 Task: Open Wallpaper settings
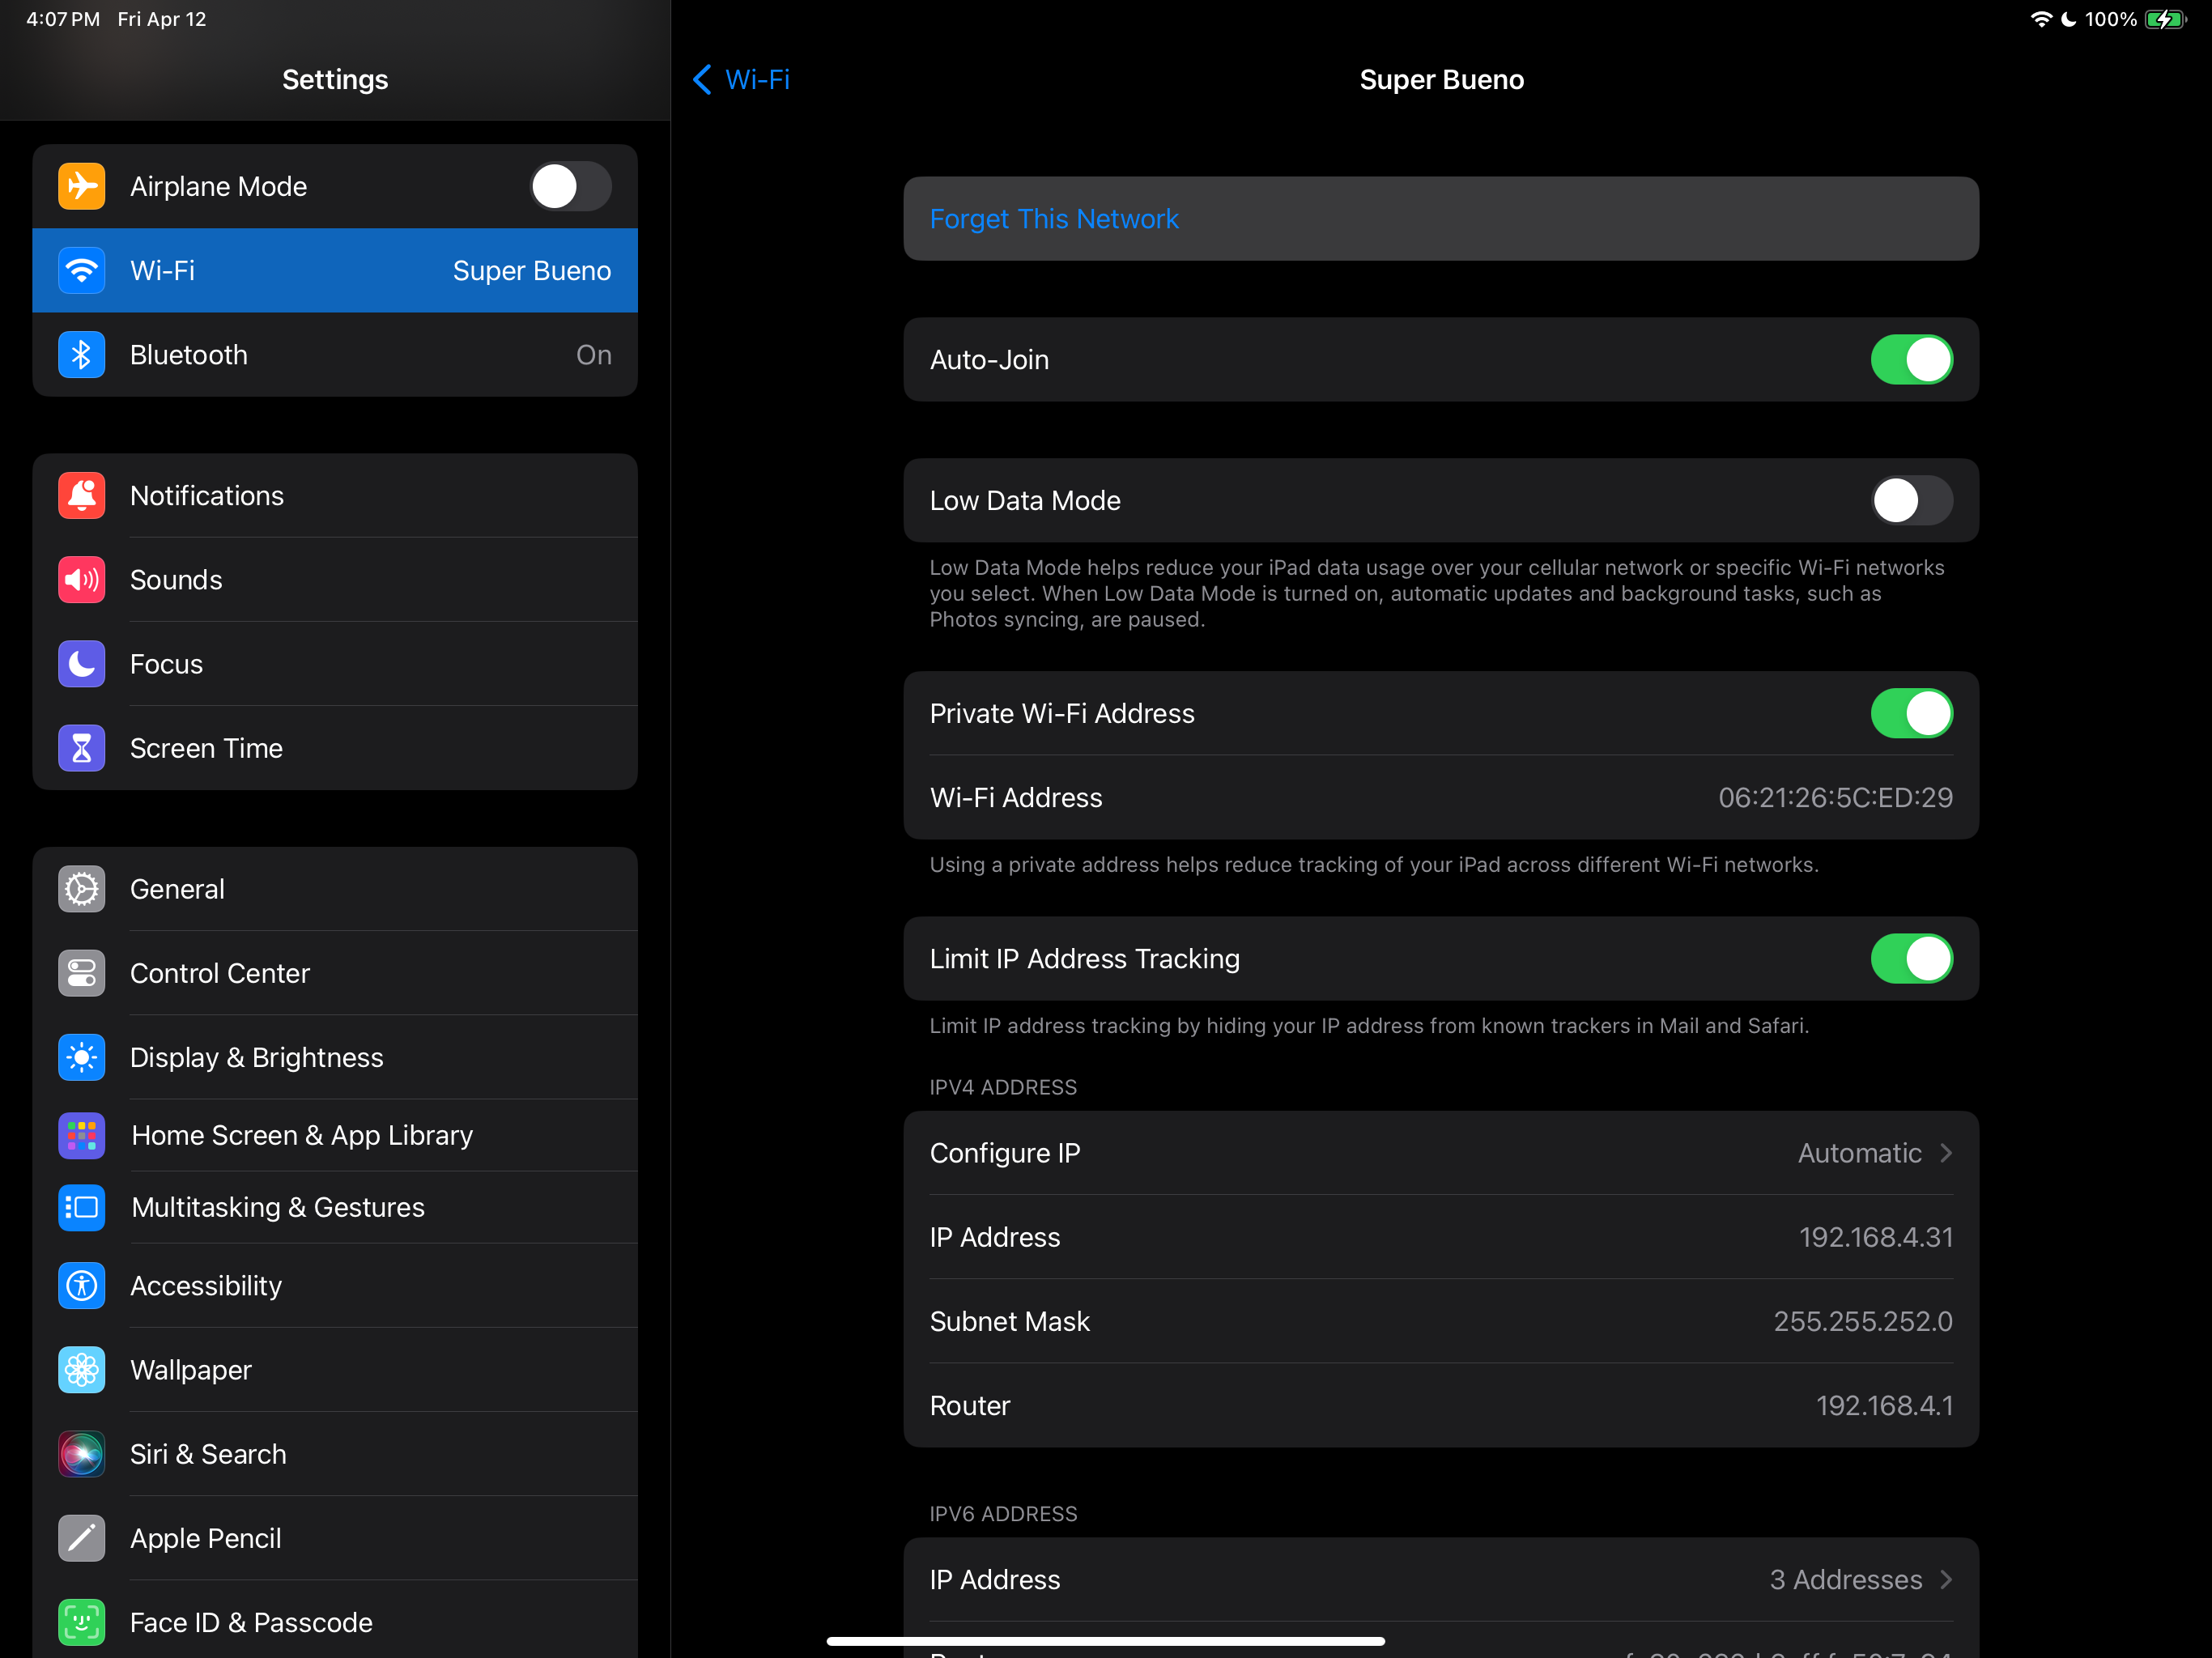(x=335, y=1369)
